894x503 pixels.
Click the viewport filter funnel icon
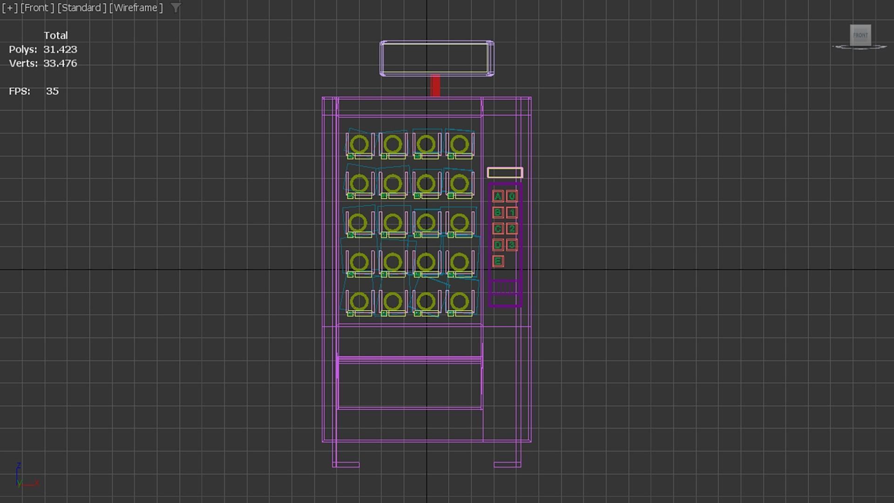click(176, 8)
